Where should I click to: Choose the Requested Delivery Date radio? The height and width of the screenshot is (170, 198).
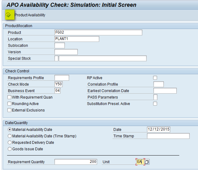click(10, 142)
